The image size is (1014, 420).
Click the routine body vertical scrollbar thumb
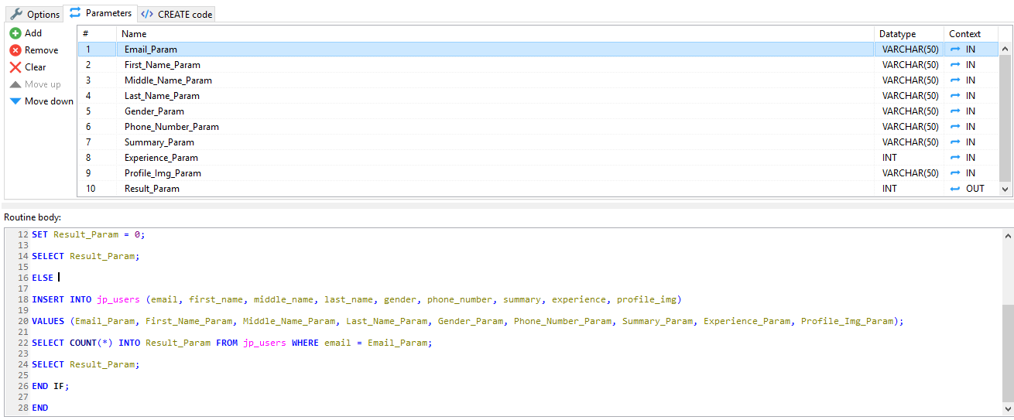pos(1008,352)
